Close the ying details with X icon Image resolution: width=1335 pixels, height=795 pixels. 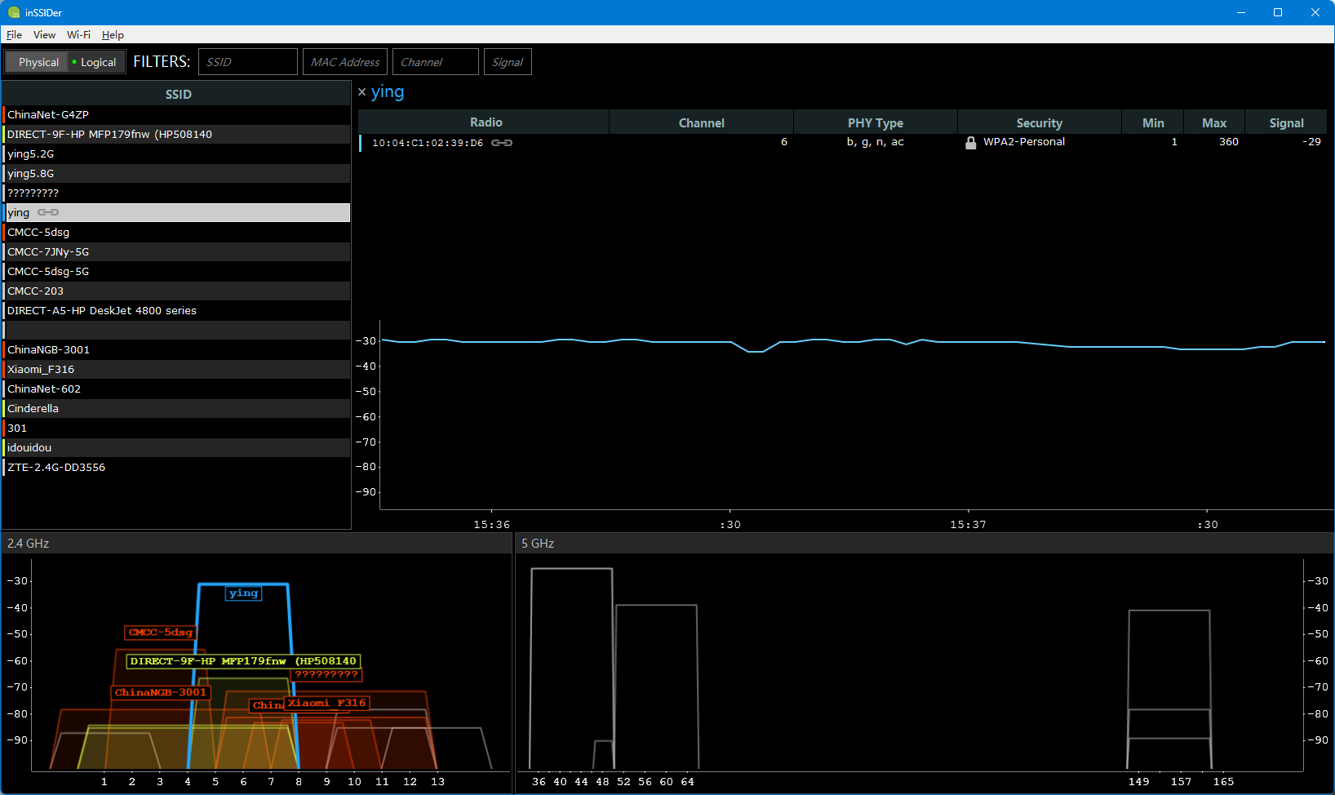pyautogui.click(x=362, y=92)
